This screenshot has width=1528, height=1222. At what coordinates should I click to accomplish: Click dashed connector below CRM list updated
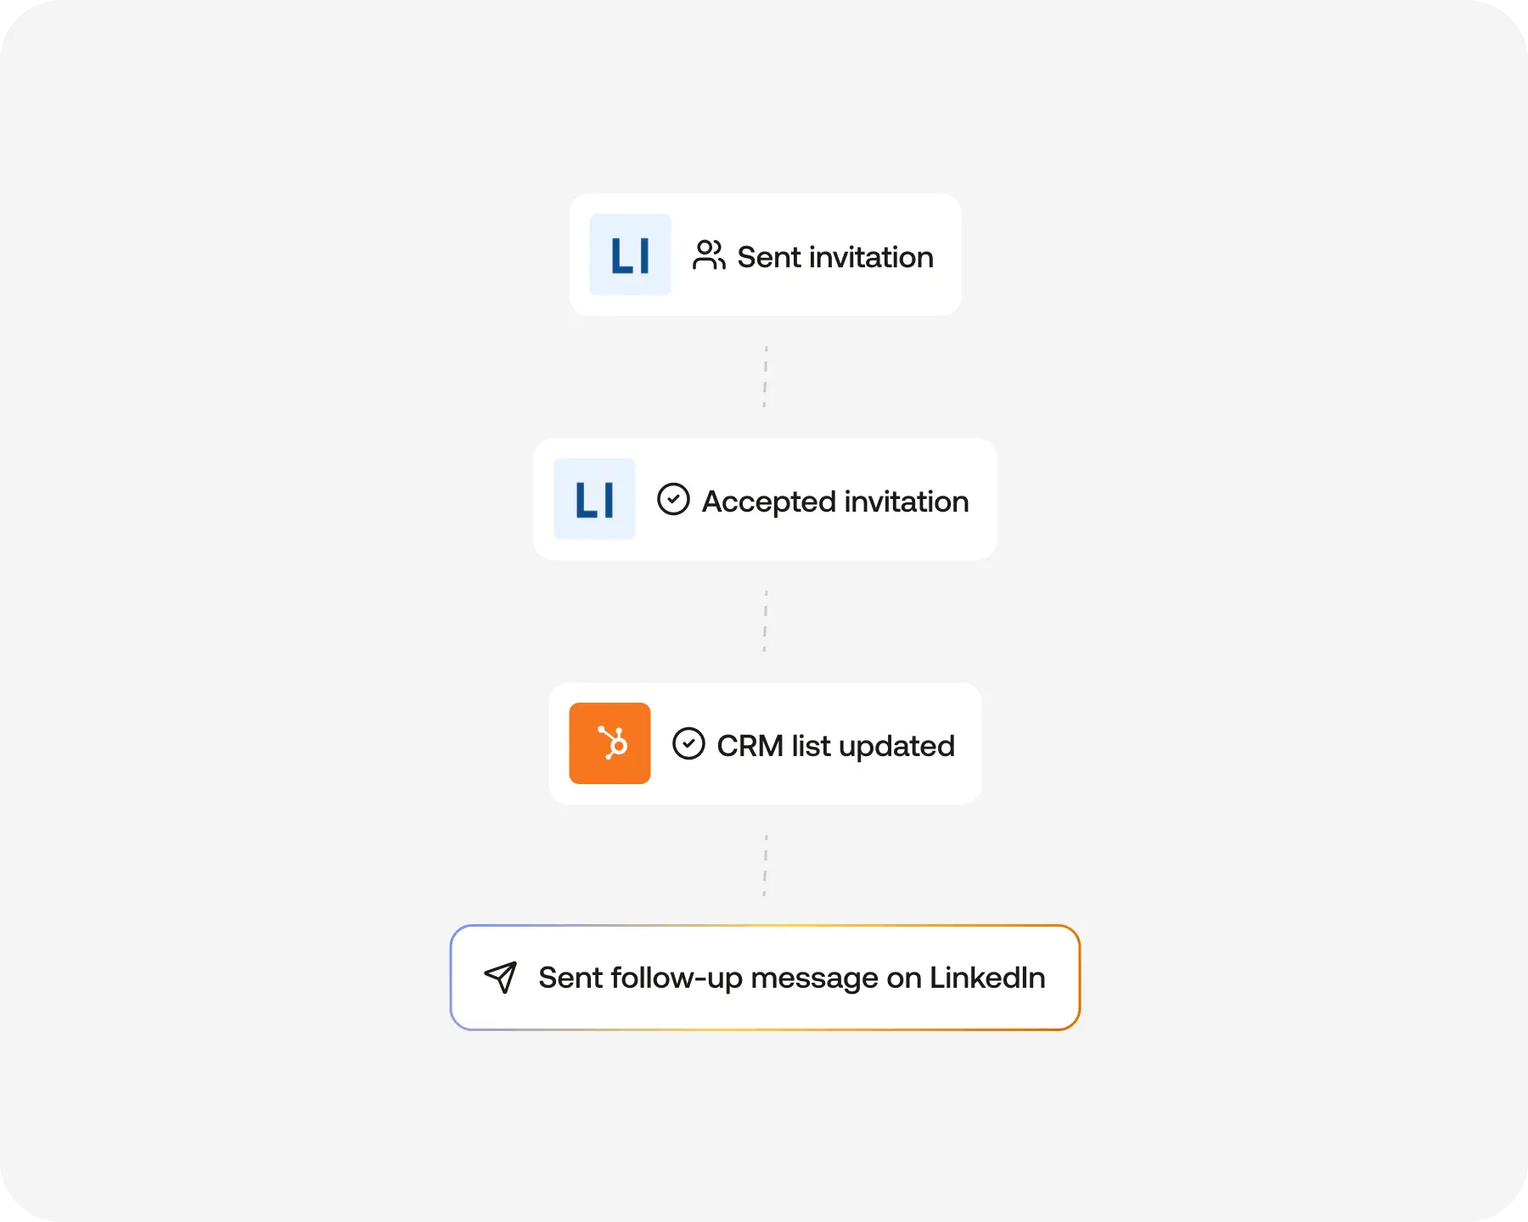[765, 866]
